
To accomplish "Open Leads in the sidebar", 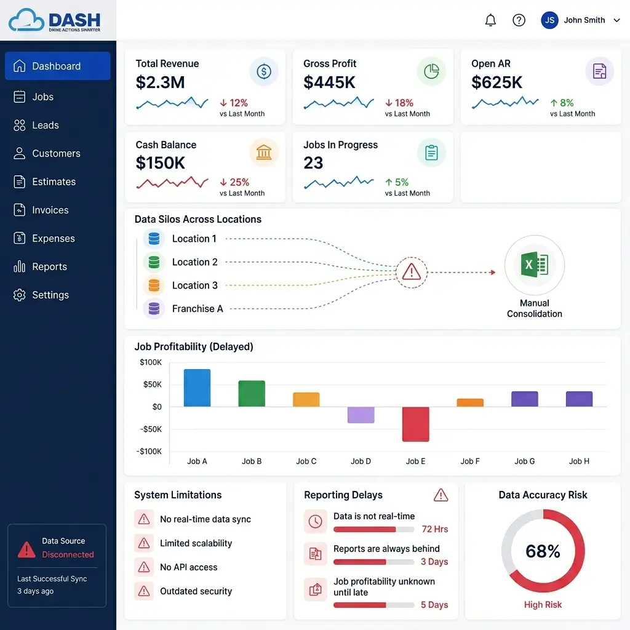I will click(57, 126).
